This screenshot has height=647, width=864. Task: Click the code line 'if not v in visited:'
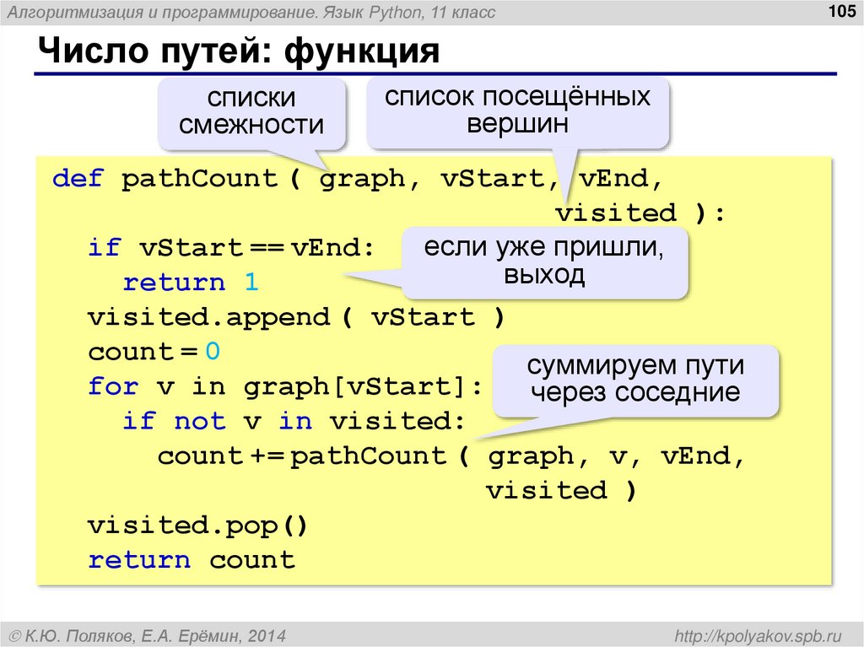(x=294, y=422)
